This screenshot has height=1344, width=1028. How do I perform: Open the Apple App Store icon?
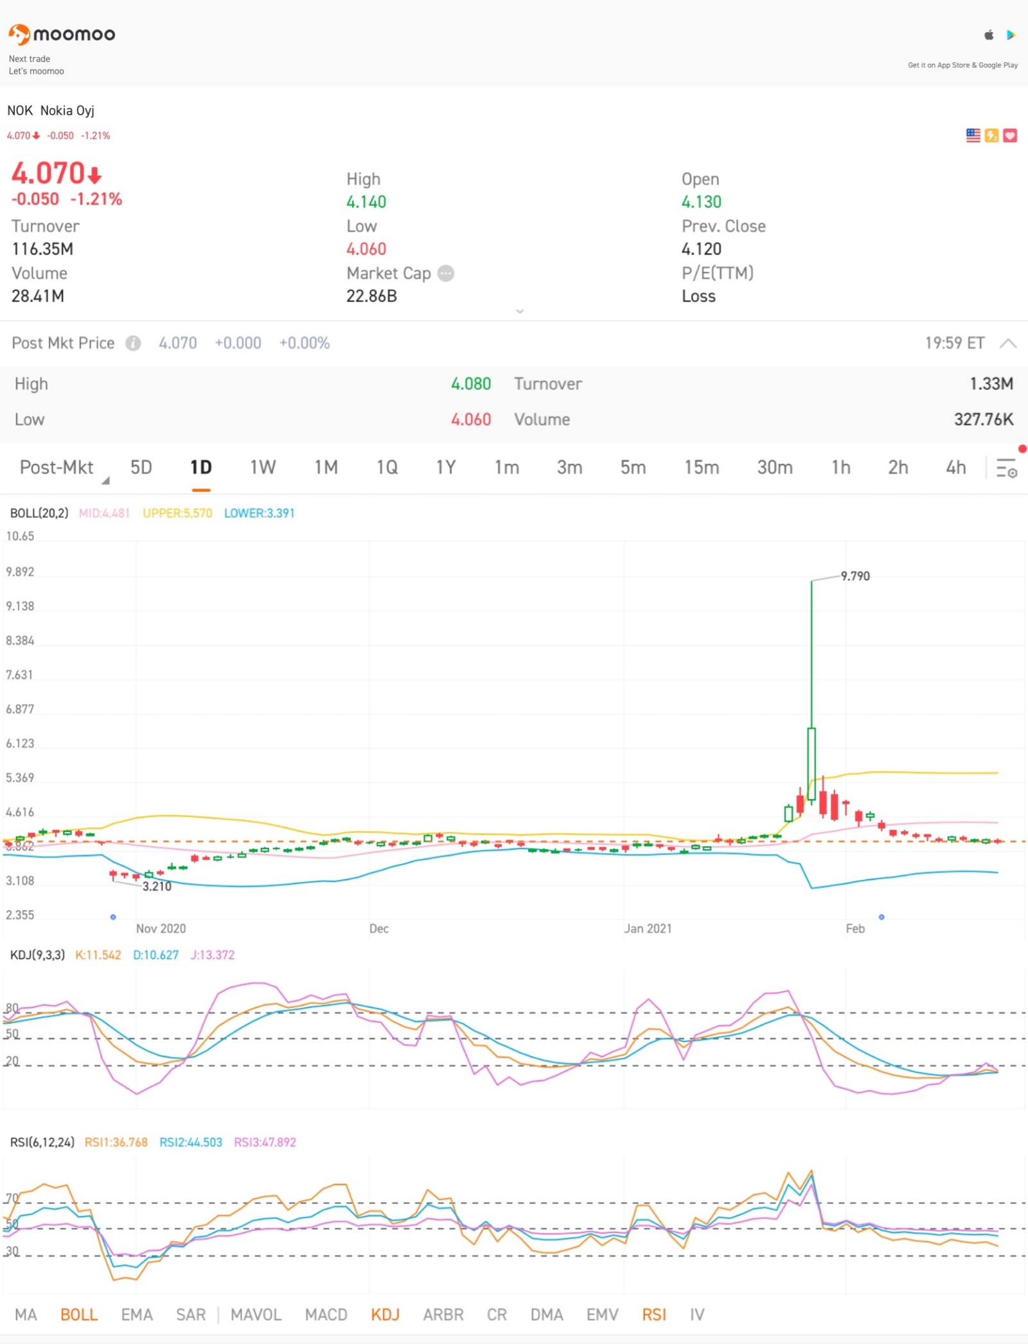(989, 35)
